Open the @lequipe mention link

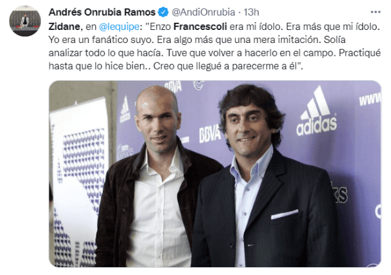(119, 27)
